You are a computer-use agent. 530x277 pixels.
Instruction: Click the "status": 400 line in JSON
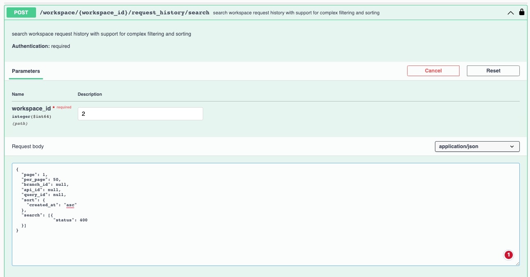(70, 220)
